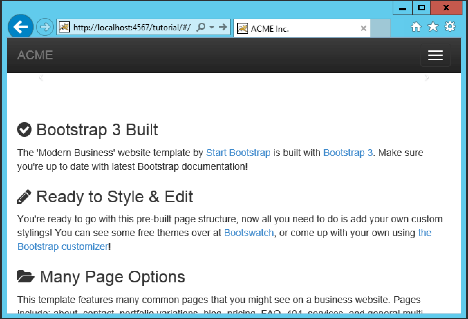Click the Bootstrap 3 Built heading
468x319 pixels.
point(97,130)
